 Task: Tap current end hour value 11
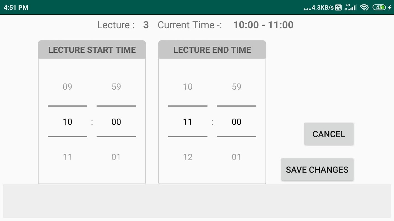188,122
